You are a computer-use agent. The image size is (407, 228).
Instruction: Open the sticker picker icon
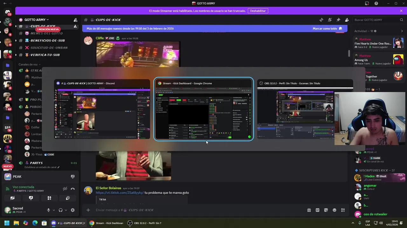click(x=326, y=210)
